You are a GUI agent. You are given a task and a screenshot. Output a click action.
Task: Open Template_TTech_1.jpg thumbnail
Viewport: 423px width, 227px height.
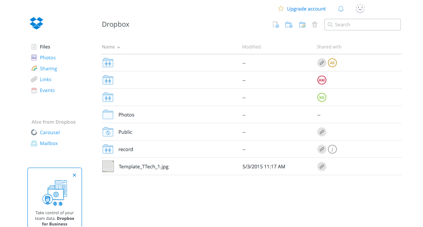pyautogui.click(x=108, y=166)
